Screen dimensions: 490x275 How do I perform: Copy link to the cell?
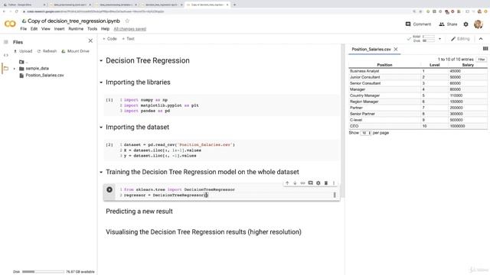[x=303, y=183]
